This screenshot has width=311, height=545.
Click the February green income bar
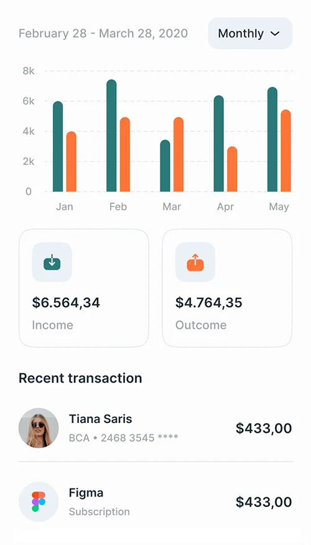(x=111, y=136)
